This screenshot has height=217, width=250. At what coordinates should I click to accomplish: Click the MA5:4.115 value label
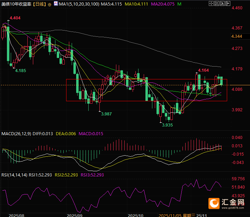coord(111,4)
